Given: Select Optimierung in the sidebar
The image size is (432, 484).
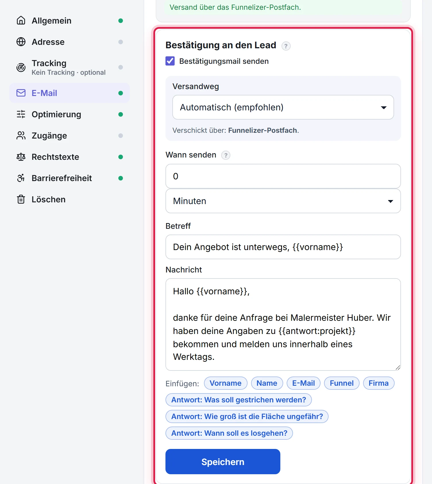Looking at the screenshot, I should [x=70, y=114].
